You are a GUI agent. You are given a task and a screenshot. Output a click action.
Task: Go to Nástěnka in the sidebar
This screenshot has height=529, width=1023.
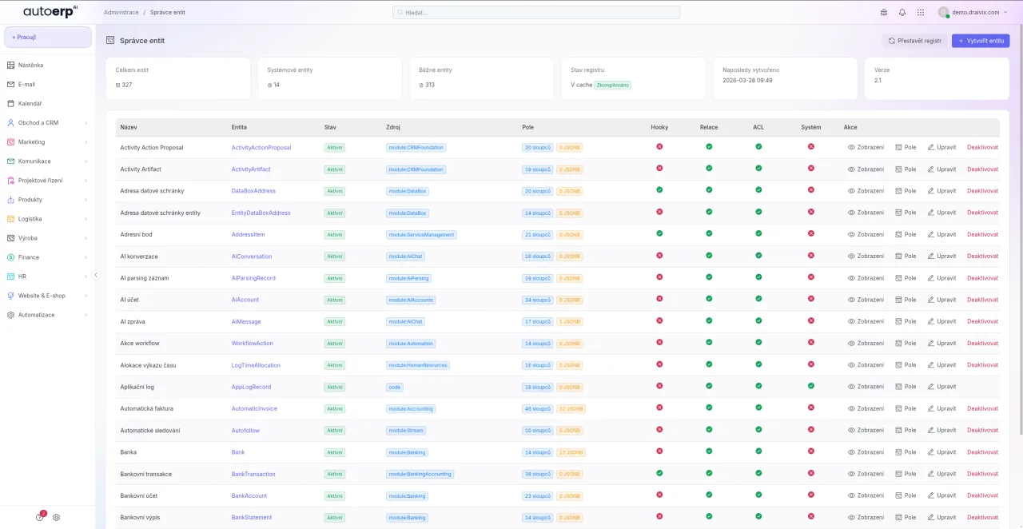pos(30,66)
